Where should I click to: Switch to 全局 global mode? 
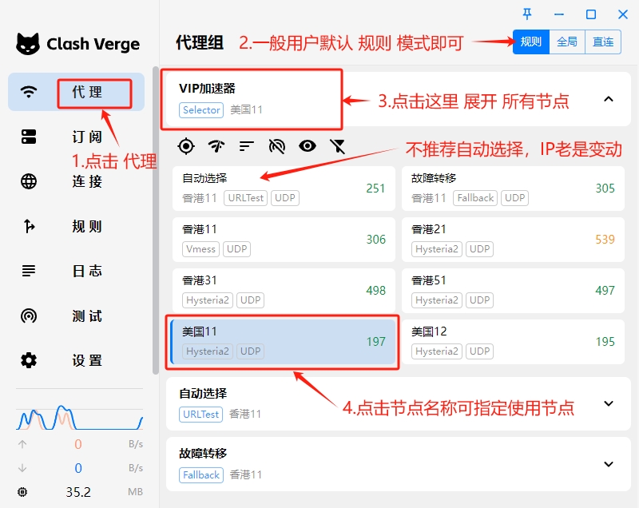[567, 42]
